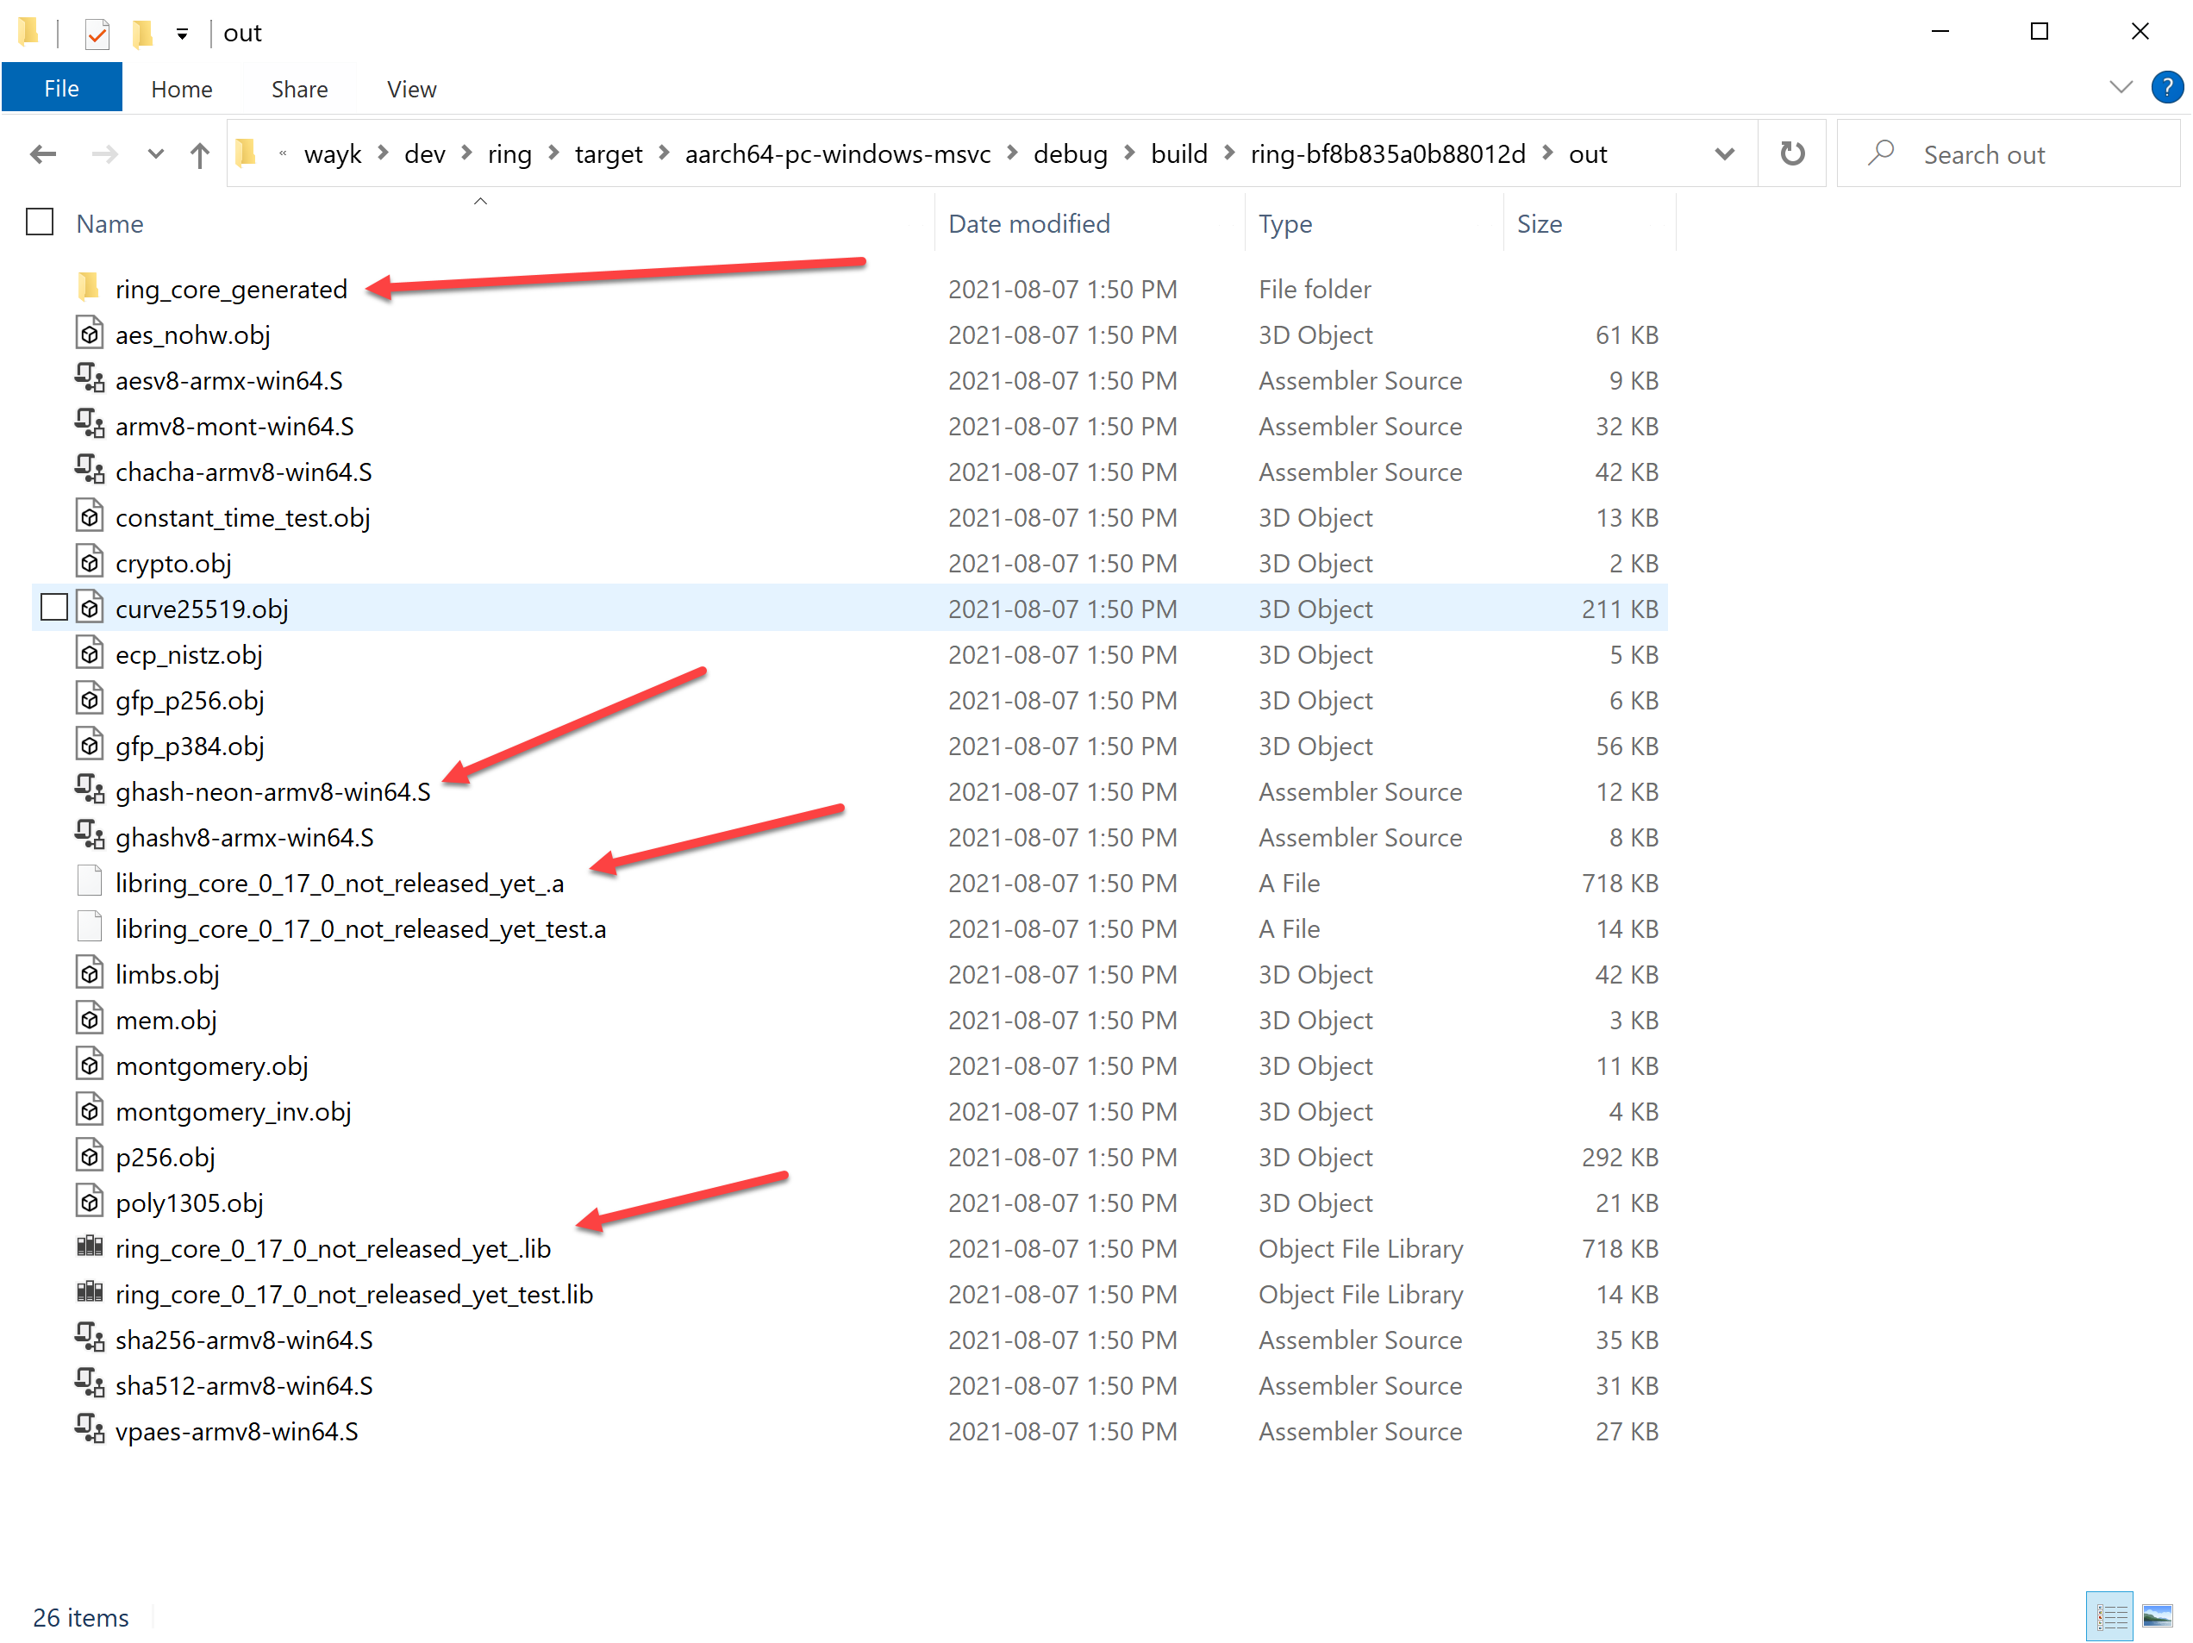Expand the breadcrumb arrow after wayk
This screenshot has height=1643, width=2193.
click(x=382, y=153)
